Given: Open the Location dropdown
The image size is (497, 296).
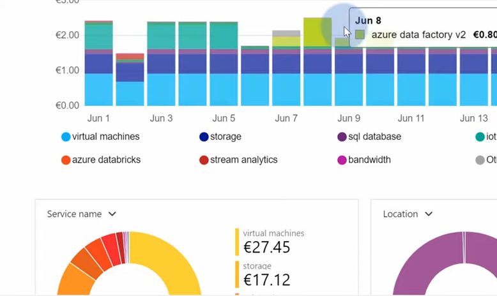Looking at the screenshot, I should 408,214.
